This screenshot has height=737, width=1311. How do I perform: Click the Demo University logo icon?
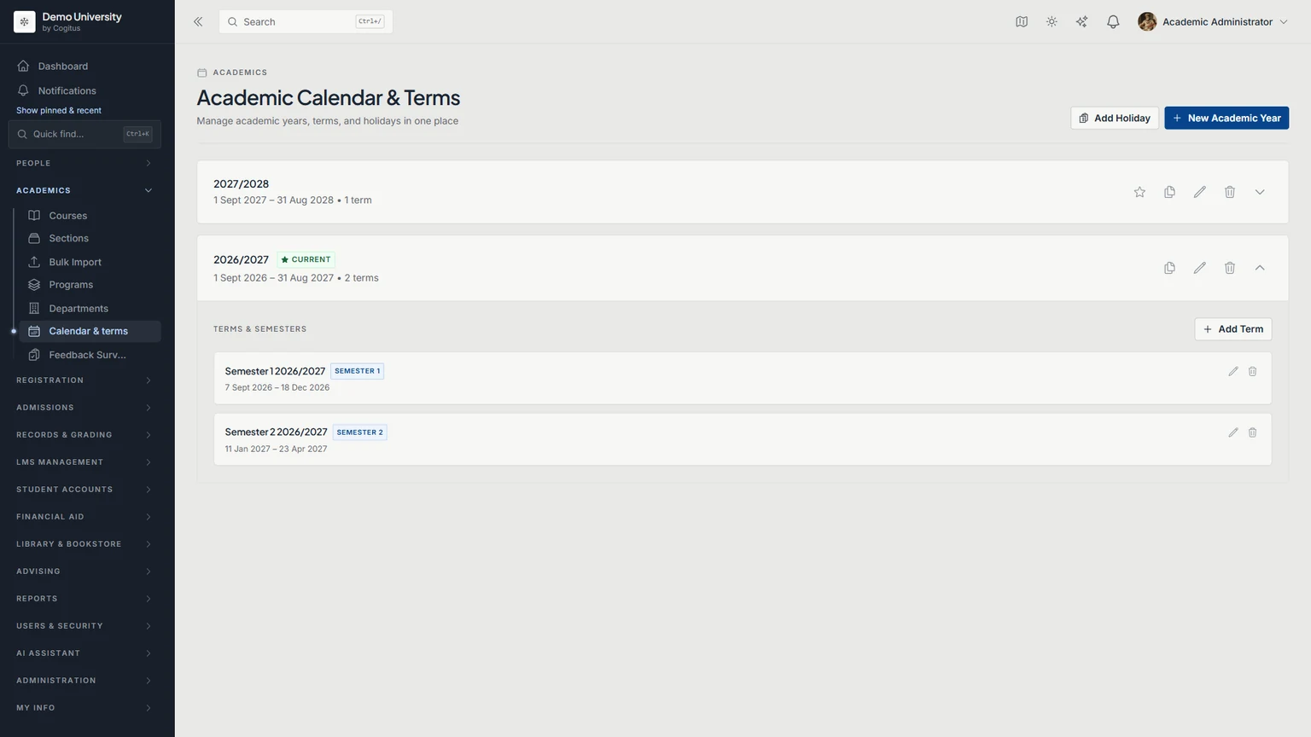[24, 22]
